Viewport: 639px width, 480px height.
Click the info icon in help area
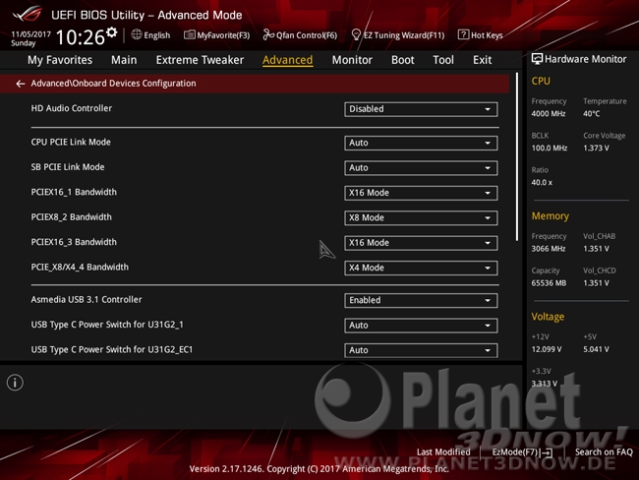click(15, 383)
